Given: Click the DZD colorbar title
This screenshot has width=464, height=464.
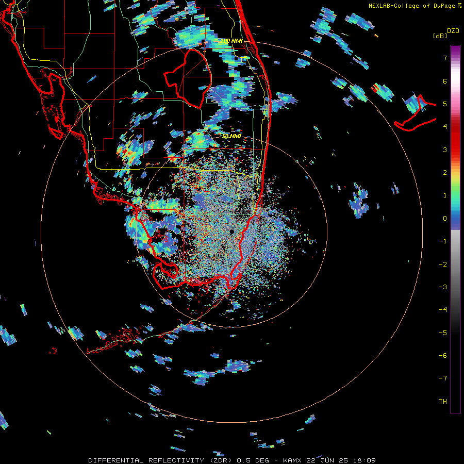Looking at the screenshot, I should (453, 31).
